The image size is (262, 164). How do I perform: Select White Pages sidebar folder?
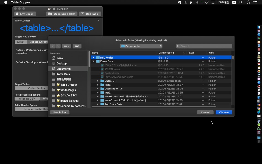[69, 90]
